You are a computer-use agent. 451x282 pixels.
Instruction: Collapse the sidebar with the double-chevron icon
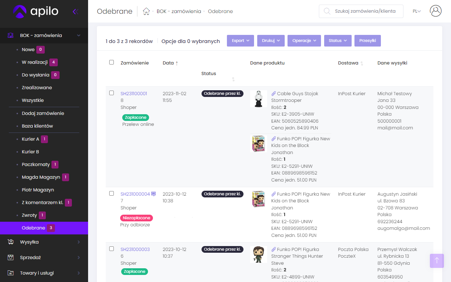[75, 11]
